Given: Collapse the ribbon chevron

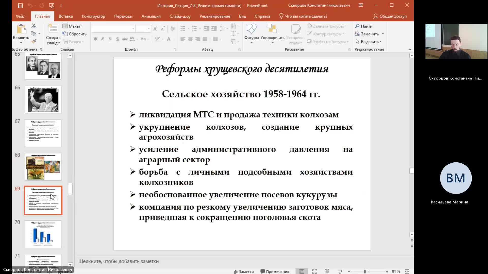Looking at the screenshot, I should tap(410, 49).
